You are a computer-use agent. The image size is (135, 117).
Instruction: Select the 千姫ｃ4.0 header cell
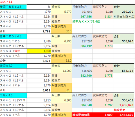click(13, 95)
